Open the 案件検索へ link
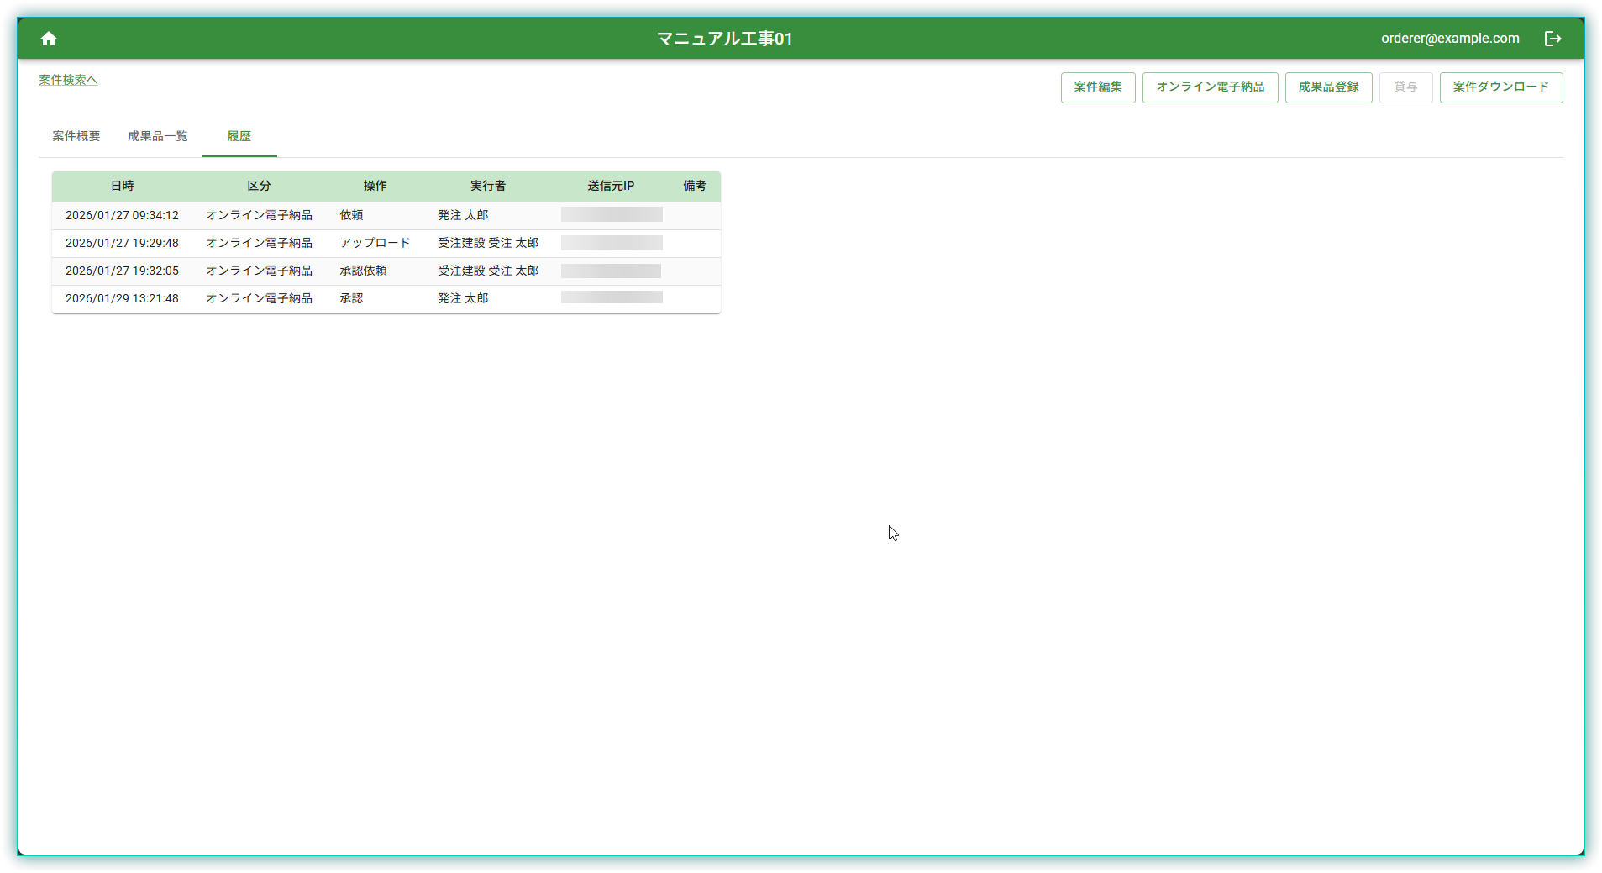Viewport: 1602px width, 873px height. click(x=68, y=80)
